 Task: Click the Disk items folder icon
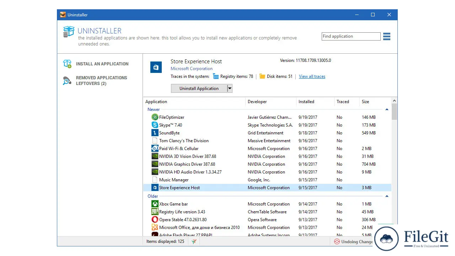pos(262,76)
